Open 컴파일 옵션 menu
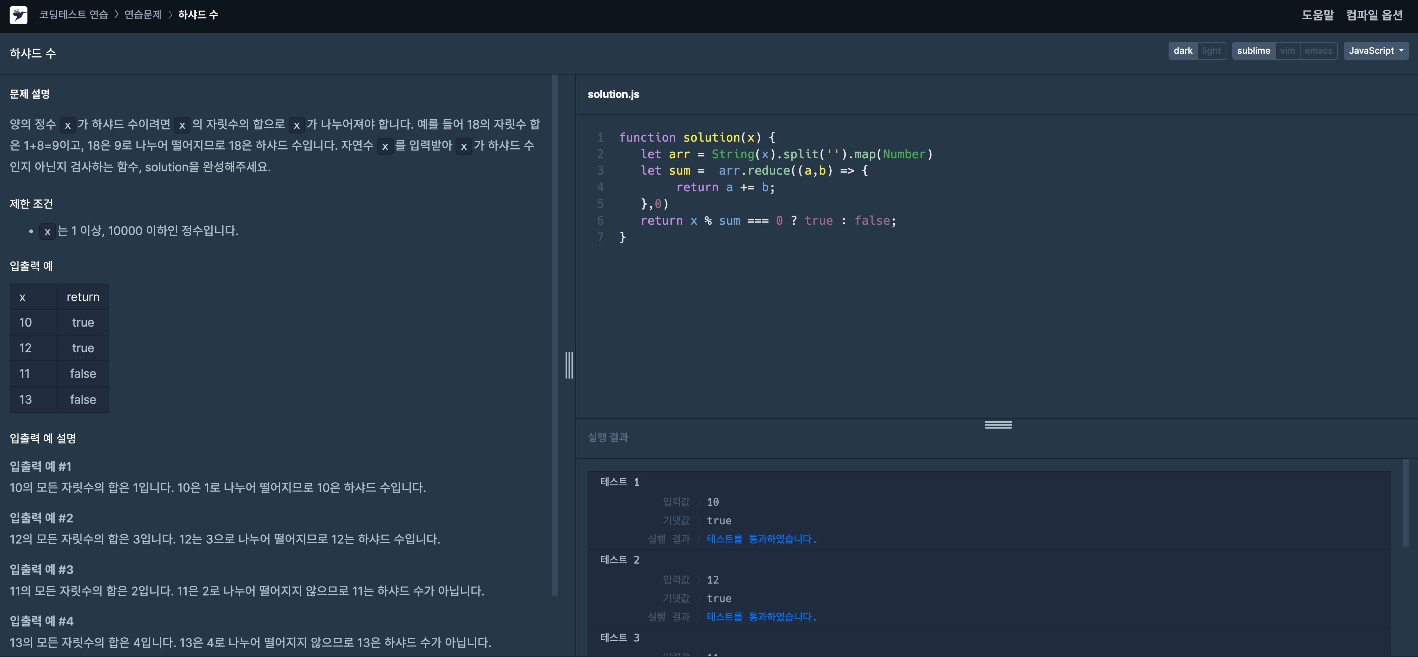The image size is (1418, 657). pos(1374,15)
